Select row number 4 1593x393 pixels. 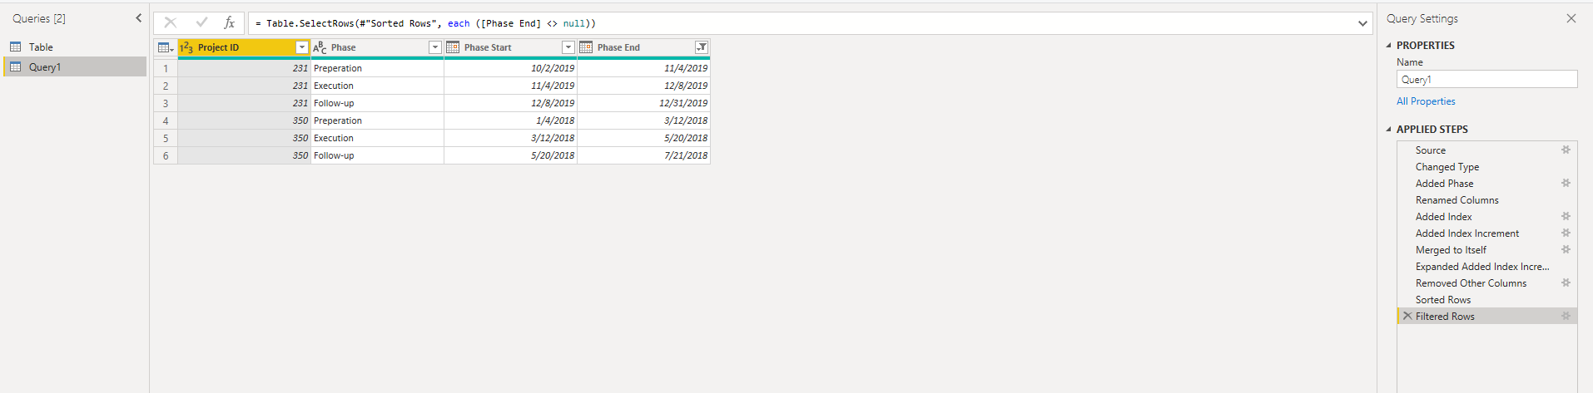coord(166,120)
